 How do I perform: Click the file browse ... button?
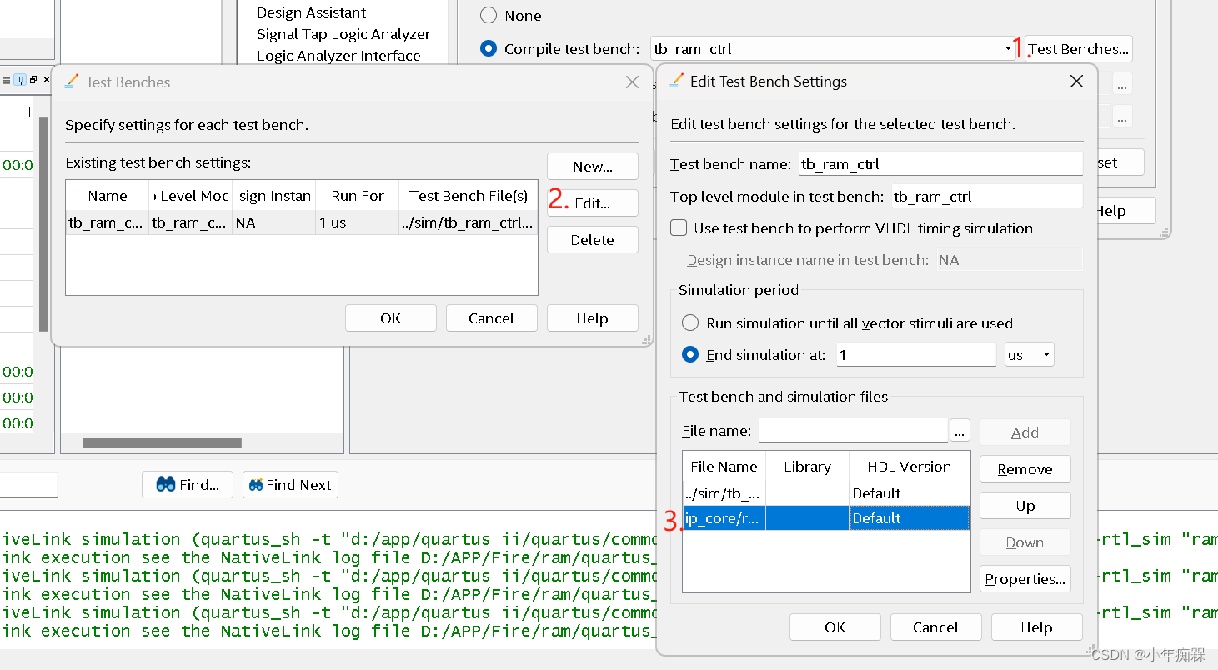960,431
